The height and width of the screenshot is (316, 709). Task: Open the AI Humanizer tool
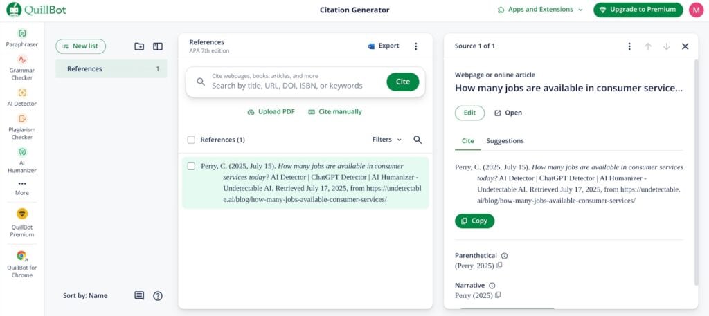coord(21,160)
